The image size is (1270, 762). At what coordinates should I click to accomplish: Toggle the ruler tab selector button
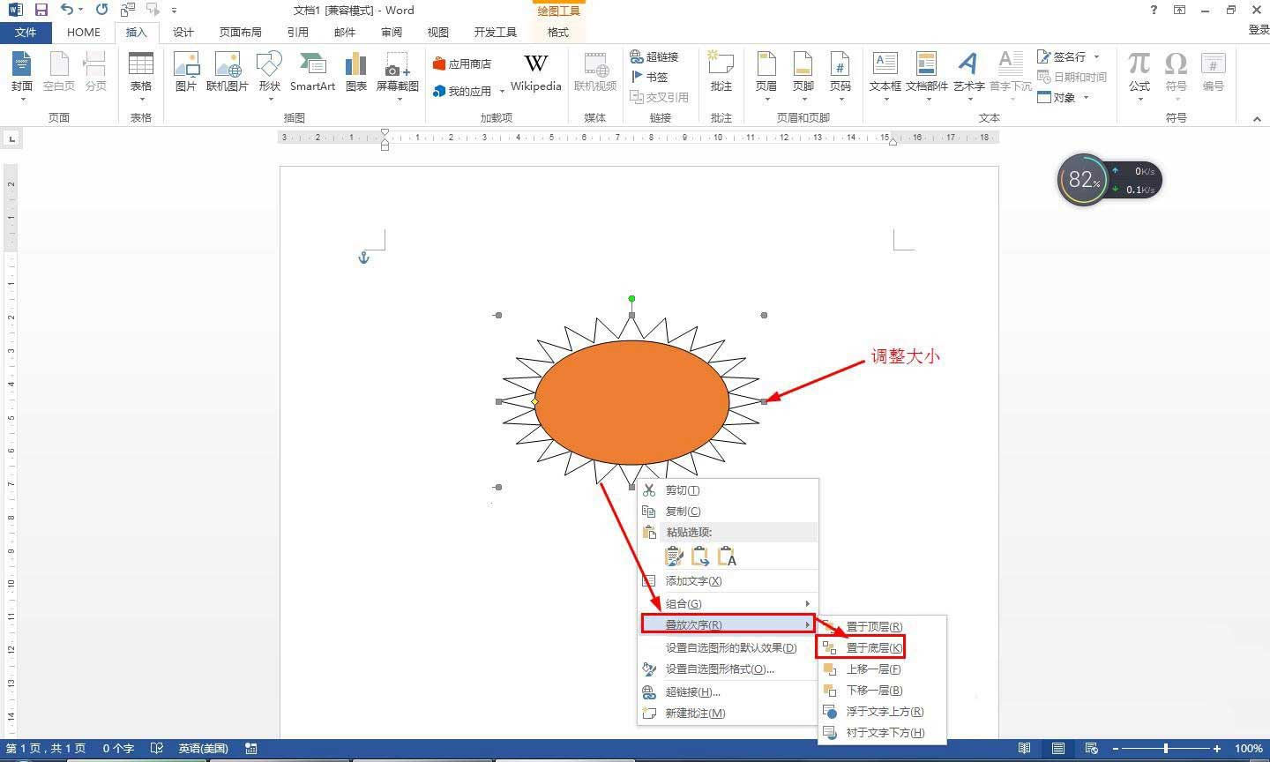pos(11,138)
